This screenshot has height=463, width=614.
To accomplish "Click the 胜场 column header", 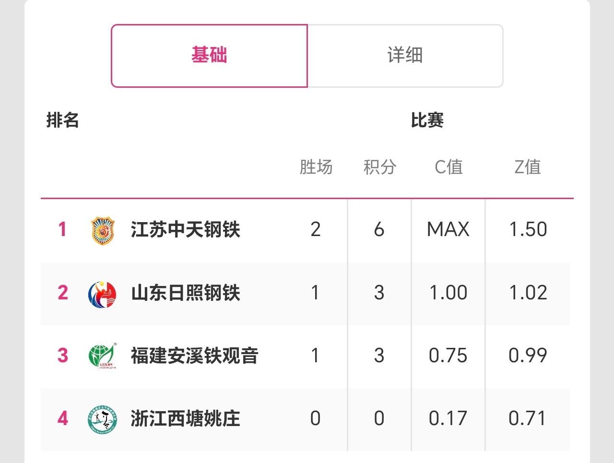I will [316, 167].
